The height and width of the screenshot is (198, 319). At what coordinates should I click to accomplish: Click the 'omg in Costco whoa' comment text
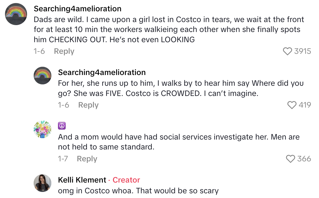(138, 191)
